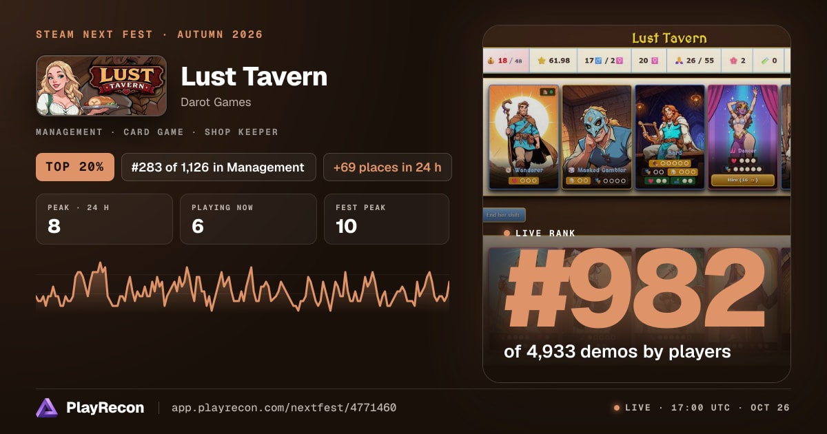Click the 'of 4,933 demos by players' text
The height and width of the screenshot is (434, 827).
tap(617, 352)
